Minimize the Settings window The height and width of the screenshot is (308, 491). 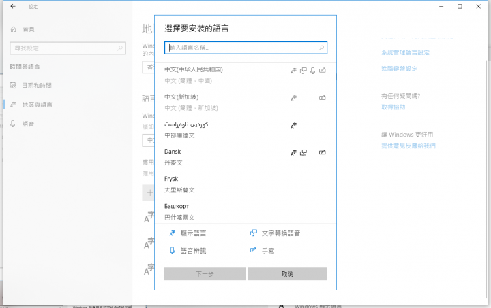[x=441, y=6]
